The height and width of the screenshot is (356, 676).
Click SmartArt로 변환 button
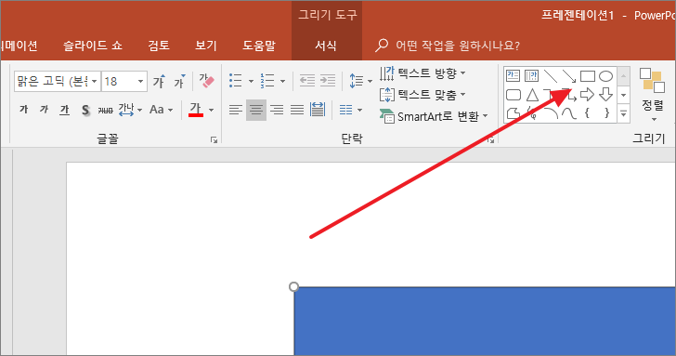coord(434,116)
